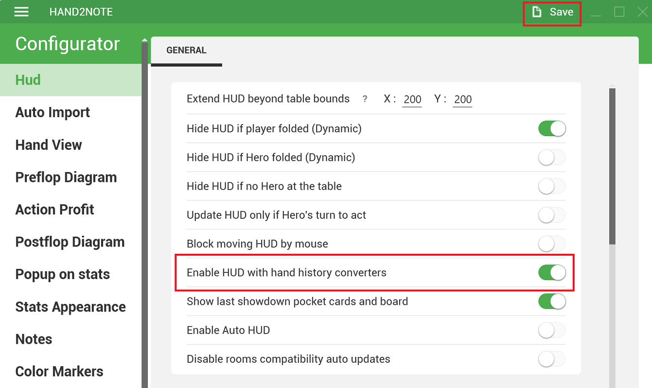Open the Color Markers section

tap(70, 371)
